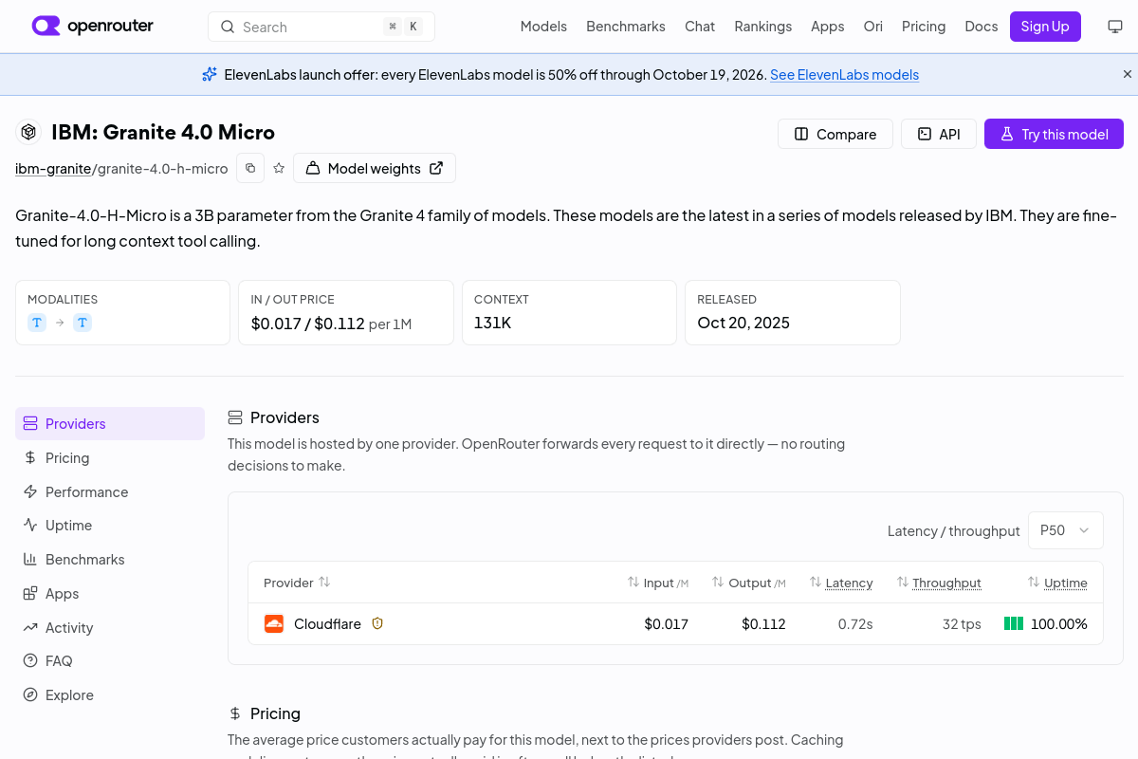Image resolution: width=1138 pixels, height=759 pixels.
Task: Go to Performance in the sidebar
Action: (110, 492)
